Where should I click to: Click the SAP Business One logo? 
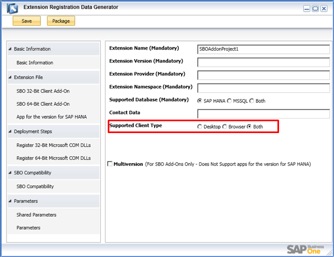pos(305,249)
